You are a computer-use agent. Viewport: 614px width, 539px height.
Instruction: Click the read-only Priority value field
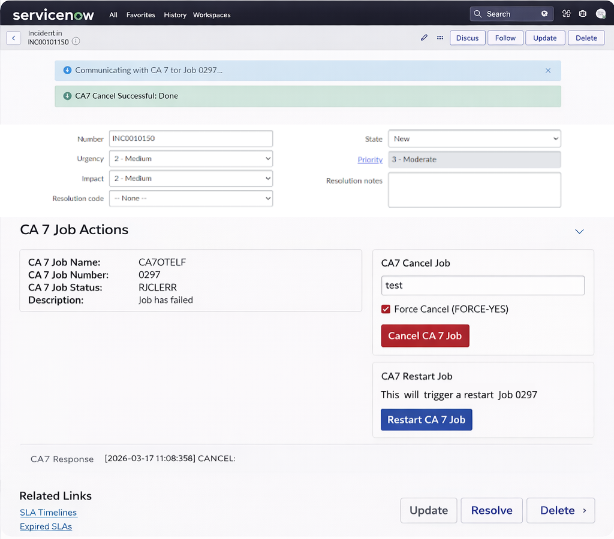475,159
